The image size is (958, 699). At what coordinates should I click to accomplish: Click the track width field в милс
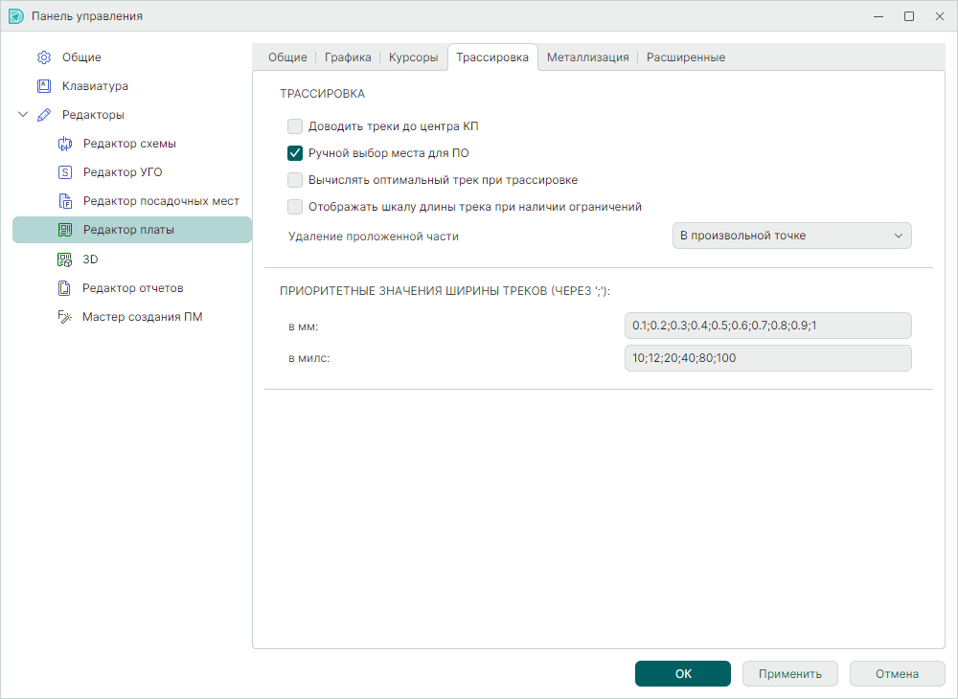[766, 358]
